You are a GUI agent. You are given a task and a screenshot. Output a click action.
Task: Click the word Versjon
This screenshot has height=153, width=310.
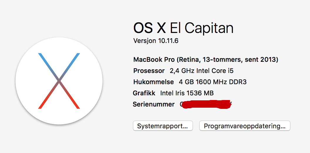pyautogui.click(x=145, y=41)
